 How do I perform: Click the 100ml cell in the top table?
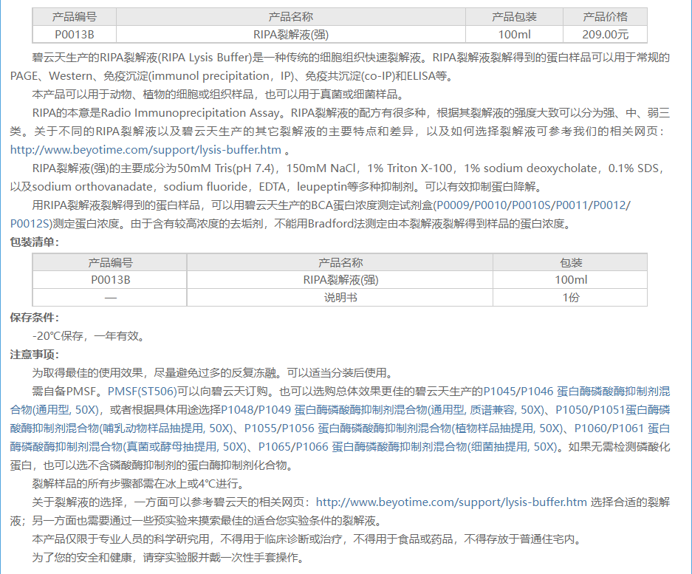click(514, 35)
